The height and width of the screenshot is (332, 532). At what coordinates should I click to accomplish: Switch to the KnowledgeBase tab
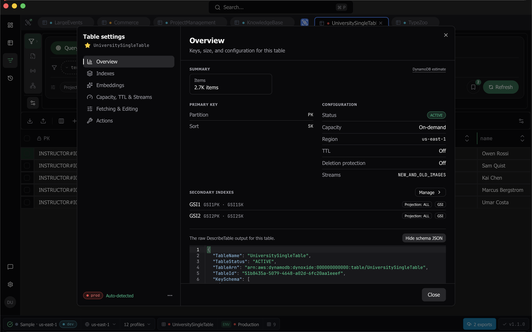coord(262,23)
